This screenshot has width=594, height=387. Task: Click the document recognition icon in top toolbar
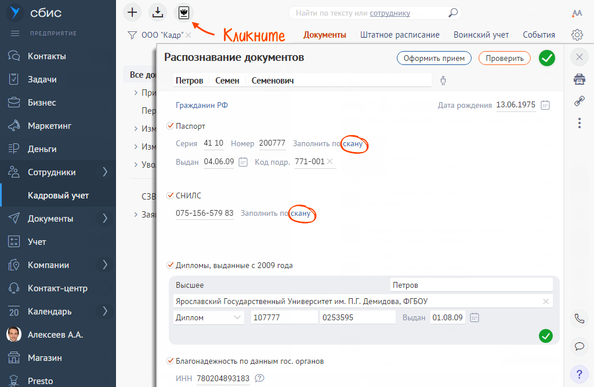coord(184,12)
